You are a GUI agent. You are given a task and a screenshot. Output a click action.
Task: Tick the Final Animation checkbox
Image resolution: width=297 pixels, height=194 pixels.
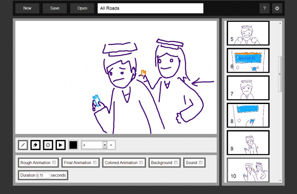coord(95,162)
